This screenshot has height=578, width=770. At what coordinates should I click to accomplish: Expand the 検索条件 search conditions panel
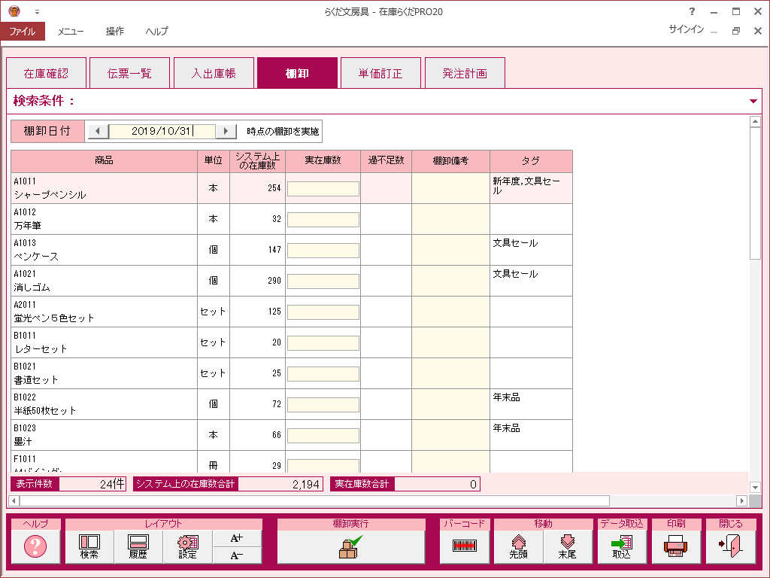[x=753, y=101]
